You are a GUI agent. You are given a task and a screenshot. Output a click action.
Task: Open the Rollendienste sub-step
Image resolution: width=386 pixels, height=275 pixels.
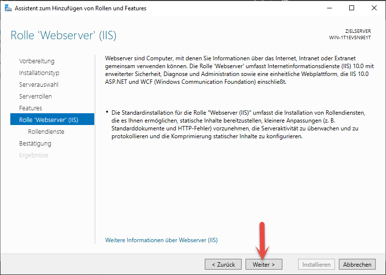(46, 132)
